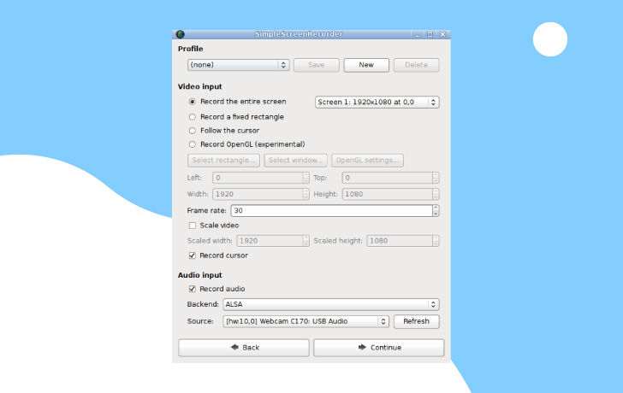Click the Video input section heading
Viewport: 623px width, 393px height.
[200, 86]
